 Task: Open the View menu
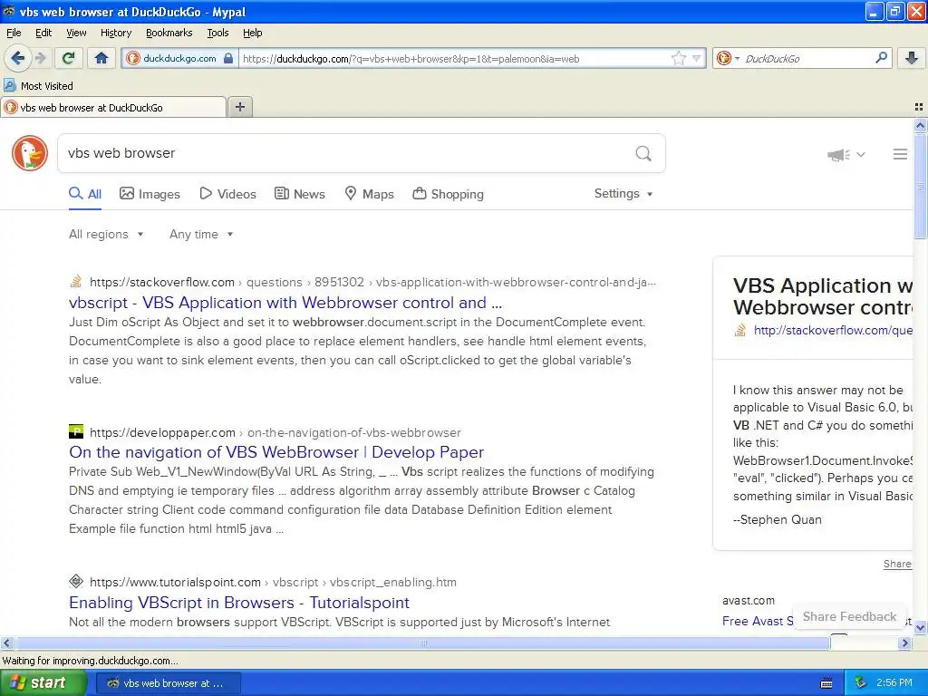[x=76, y=33]
